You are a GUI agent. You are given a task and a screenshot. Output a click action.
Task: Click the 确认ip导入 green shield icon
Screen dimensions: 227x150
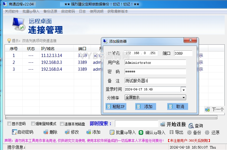(141, 132)
